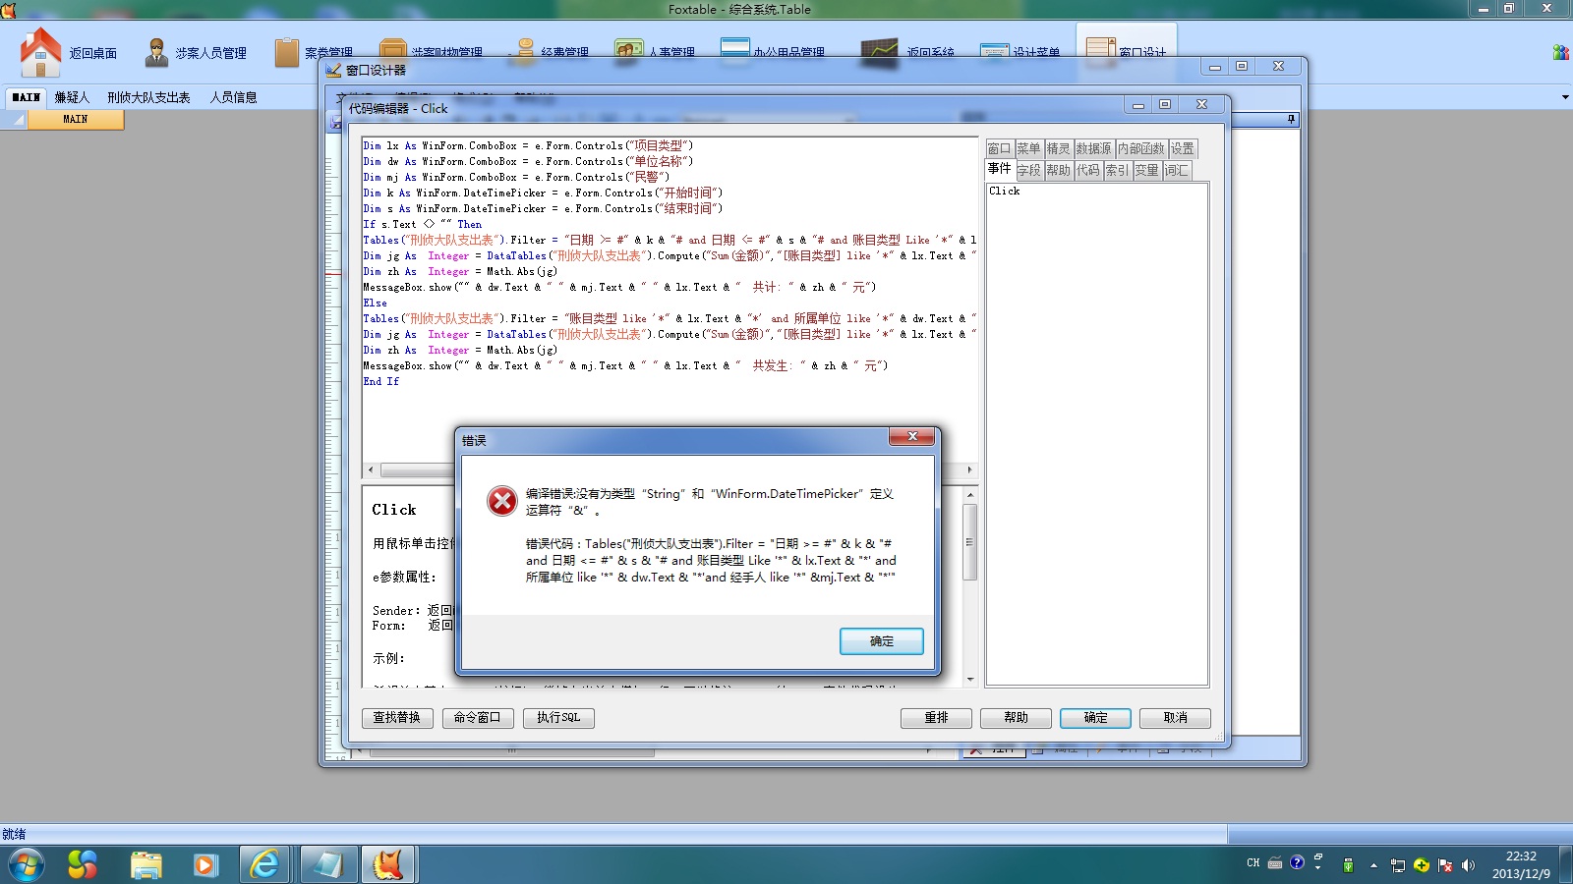Click the volume icon in system tray

point(1468,865)
